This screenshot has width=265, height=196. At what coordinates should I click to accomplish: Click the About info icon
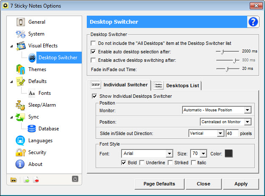(20, 164)
